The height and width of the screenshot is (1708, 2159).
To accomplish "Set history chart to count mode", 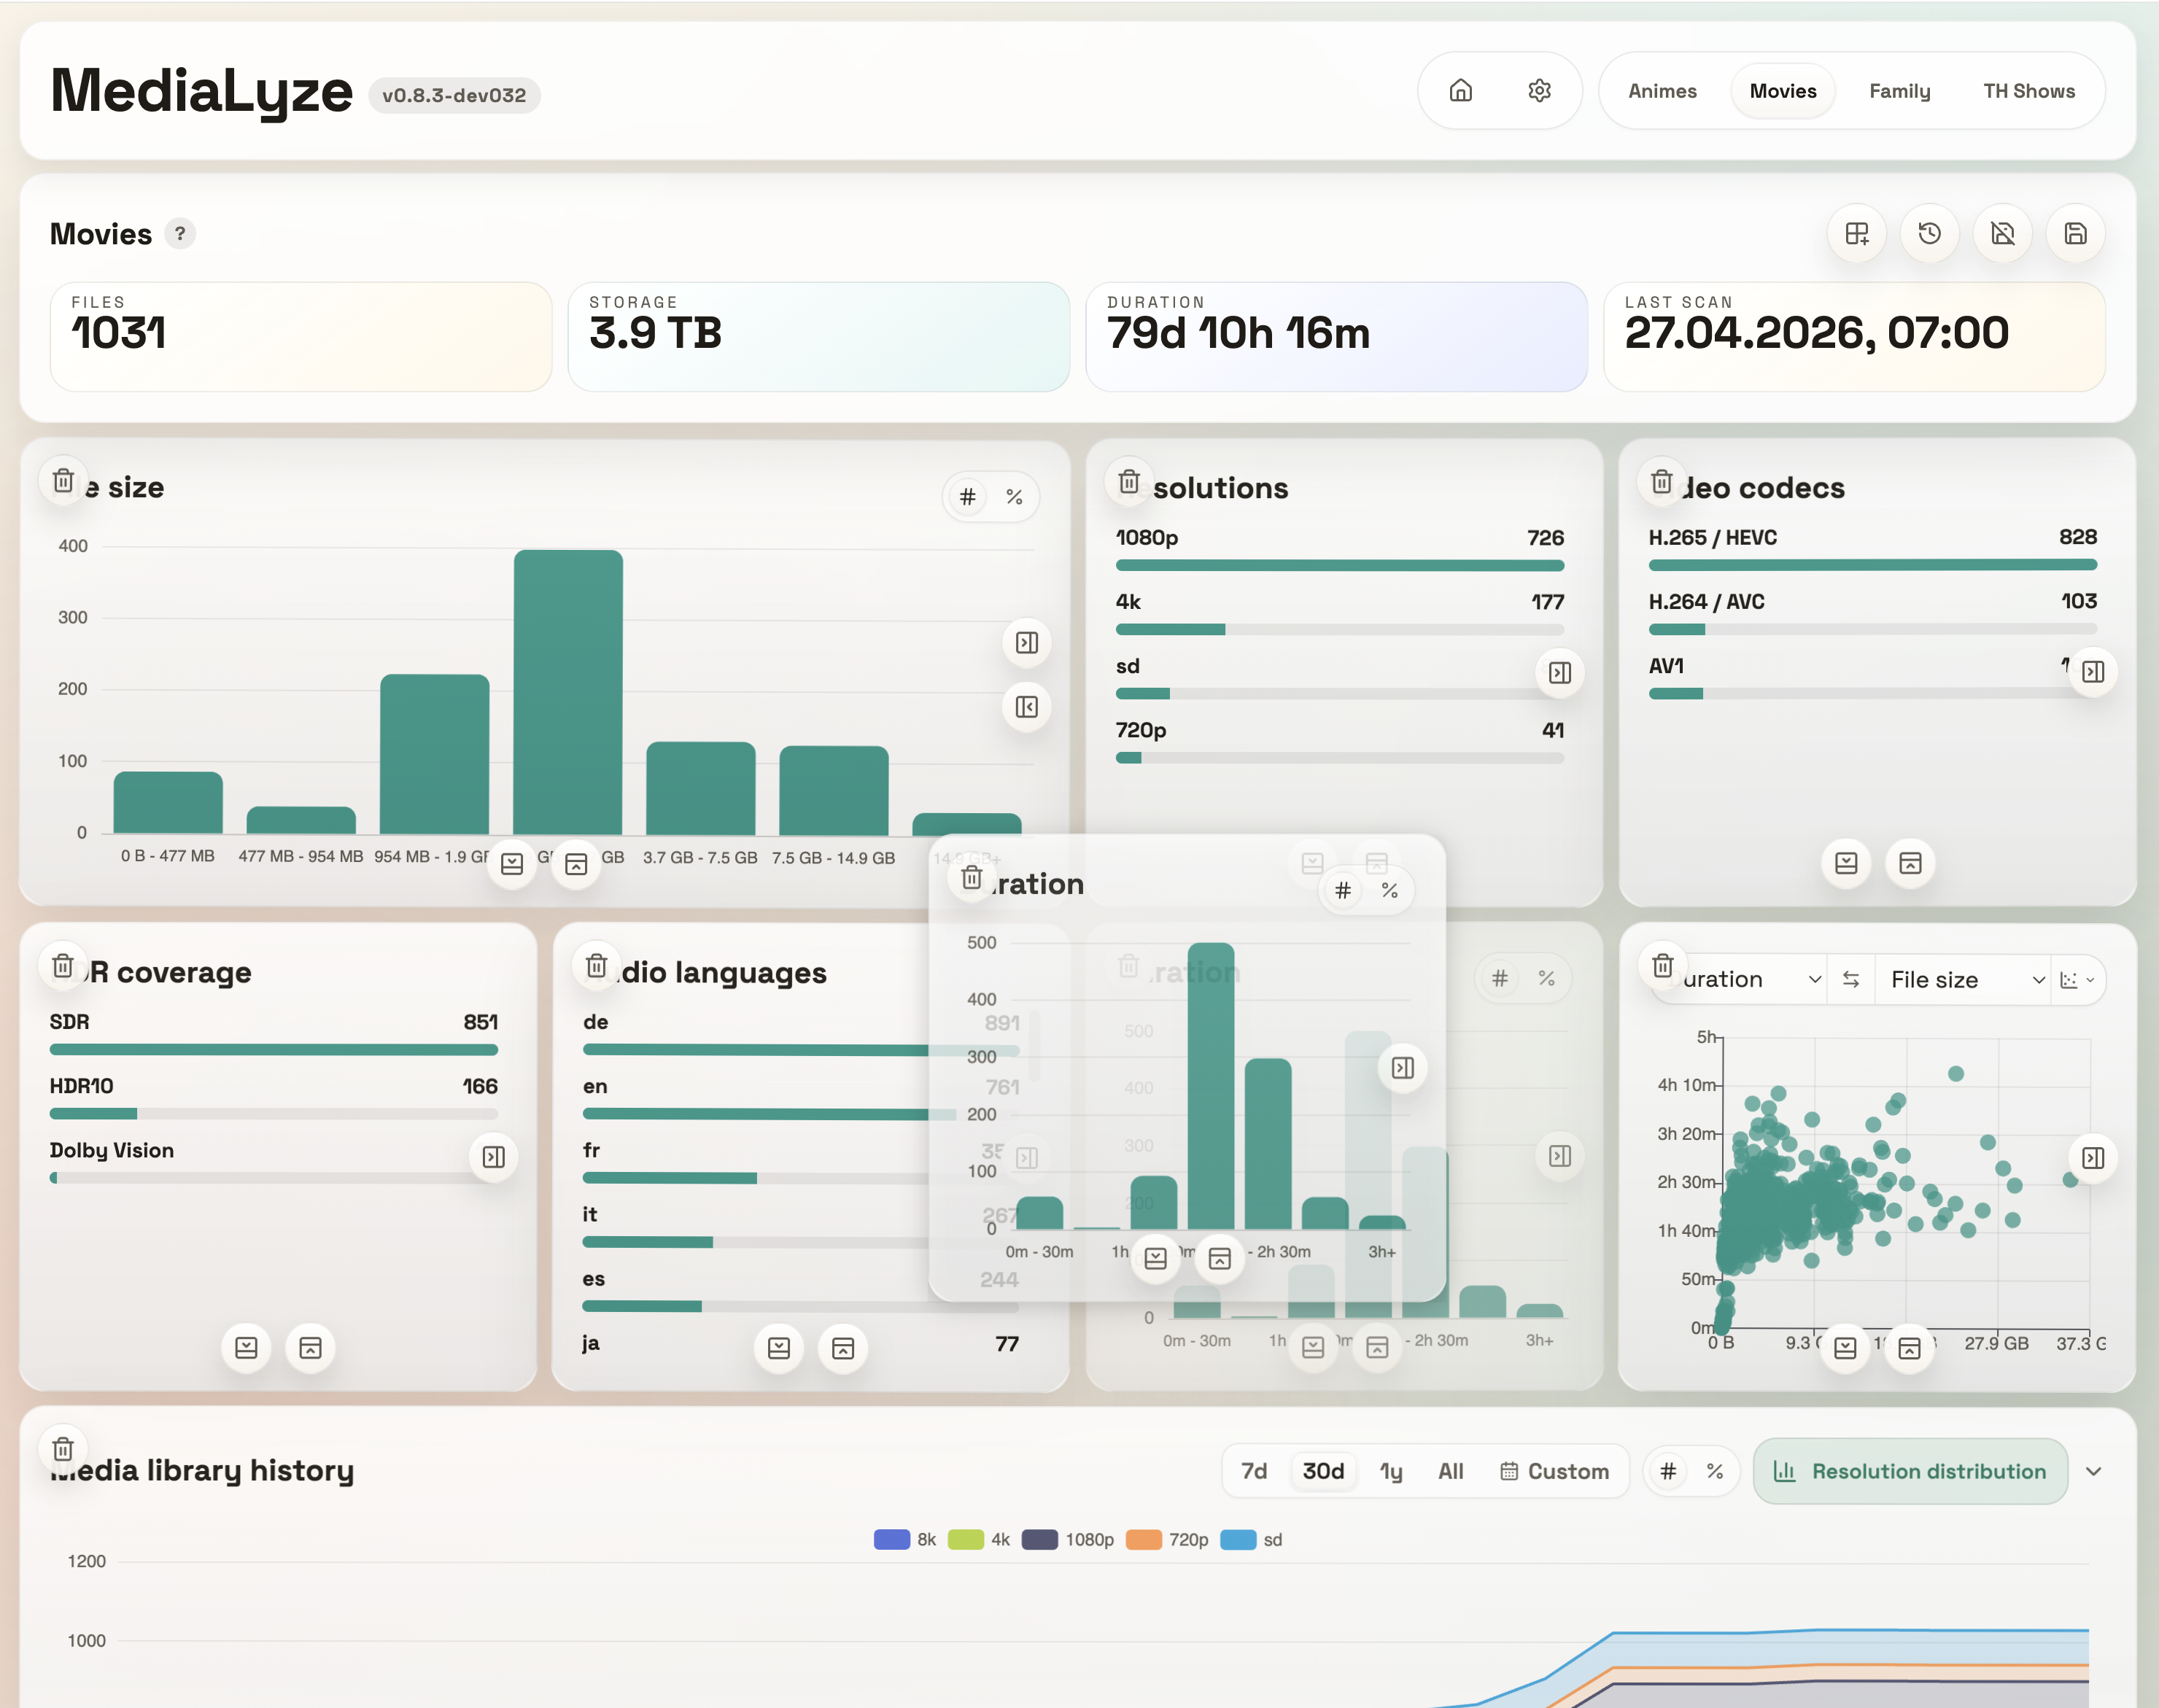I will (1668, 1471).
